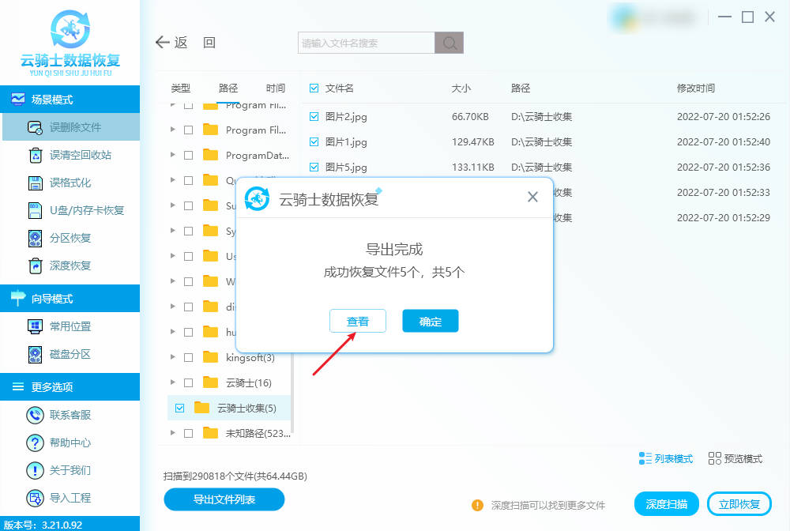790x531 pixels.
Task: Click the 导出文件列表 button
Action: click(x=224, y=499)
